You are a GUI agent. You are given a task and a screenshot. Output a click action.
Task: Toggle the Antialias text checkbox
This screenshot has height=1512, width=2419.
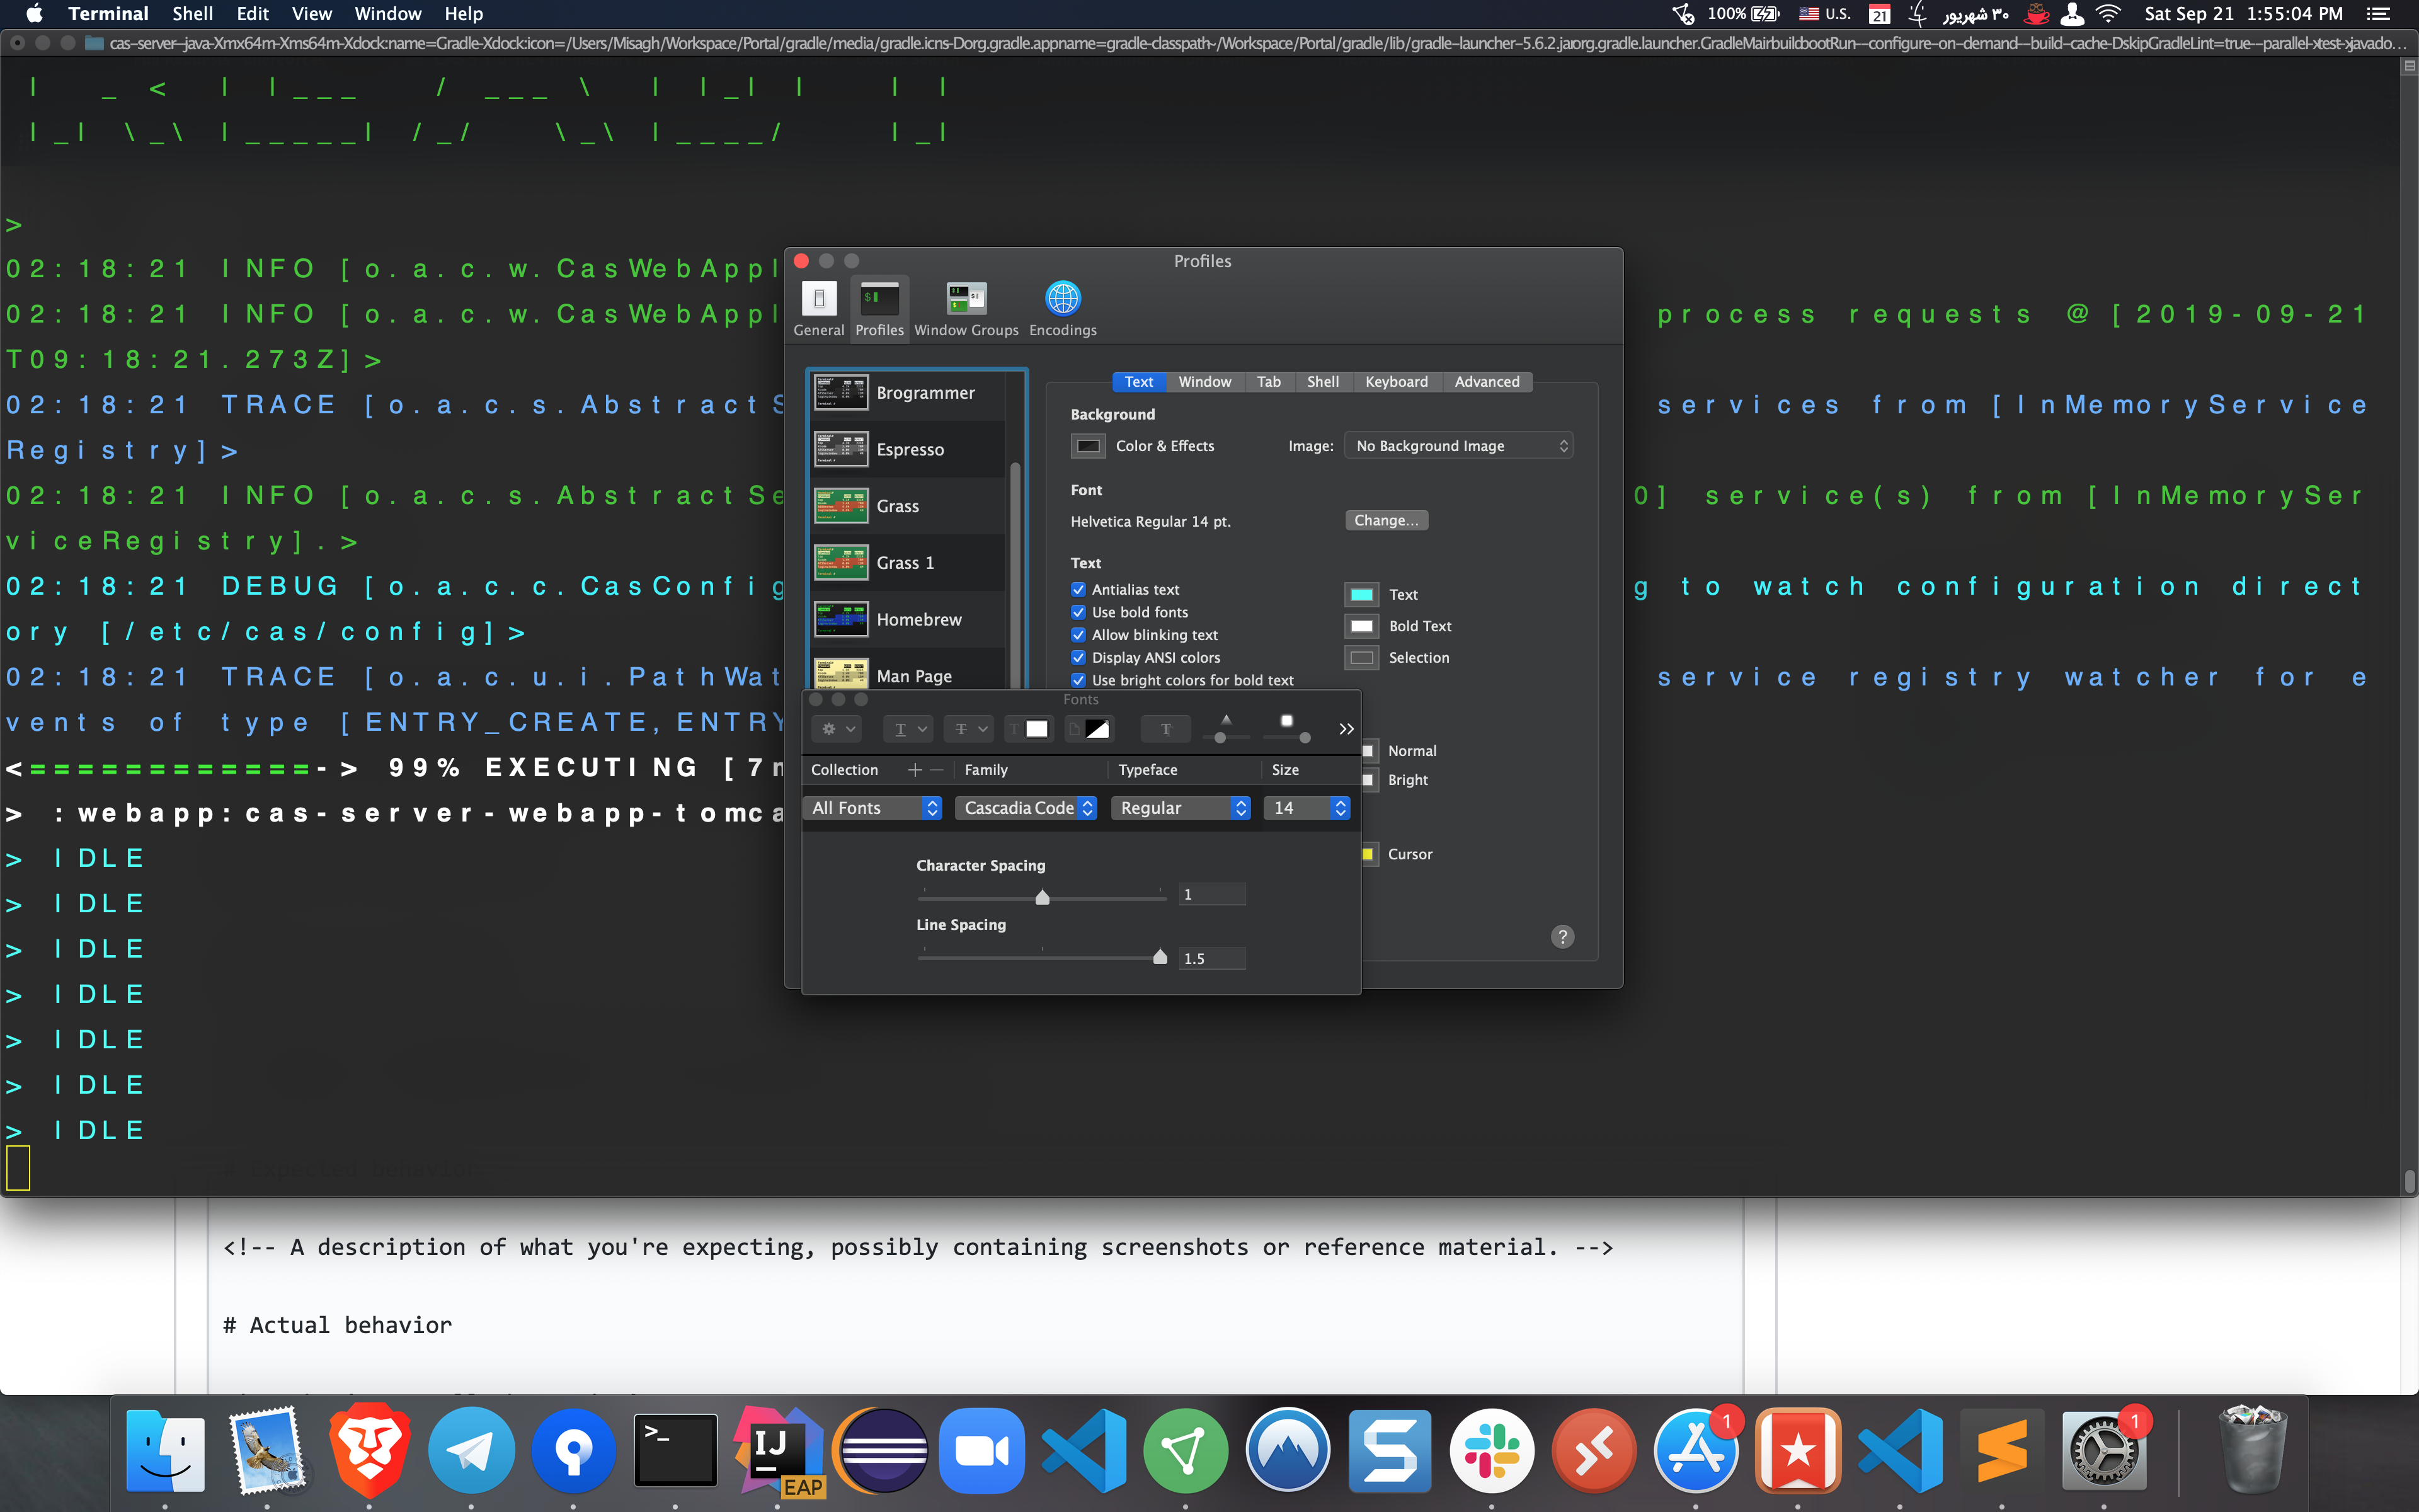(x=1078, y=589)
